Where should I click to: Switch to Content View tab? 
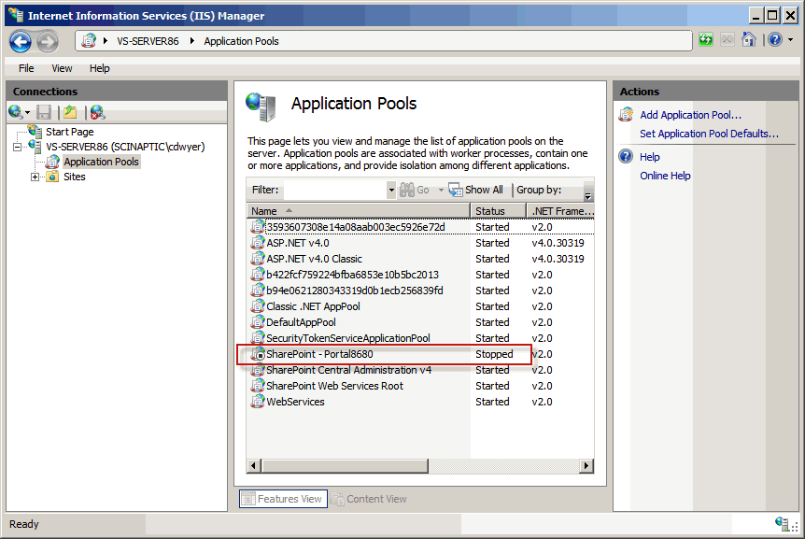tap(369, 499)
